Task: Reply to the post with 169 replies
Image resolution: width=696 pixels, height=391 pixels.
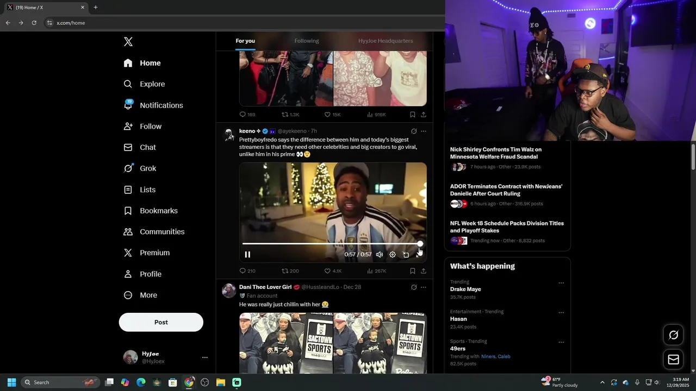Action: pyautogui.click(x=247, y=115)
